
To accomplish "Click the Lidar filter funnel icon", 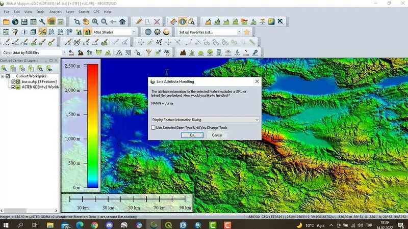I will point(148,53).
